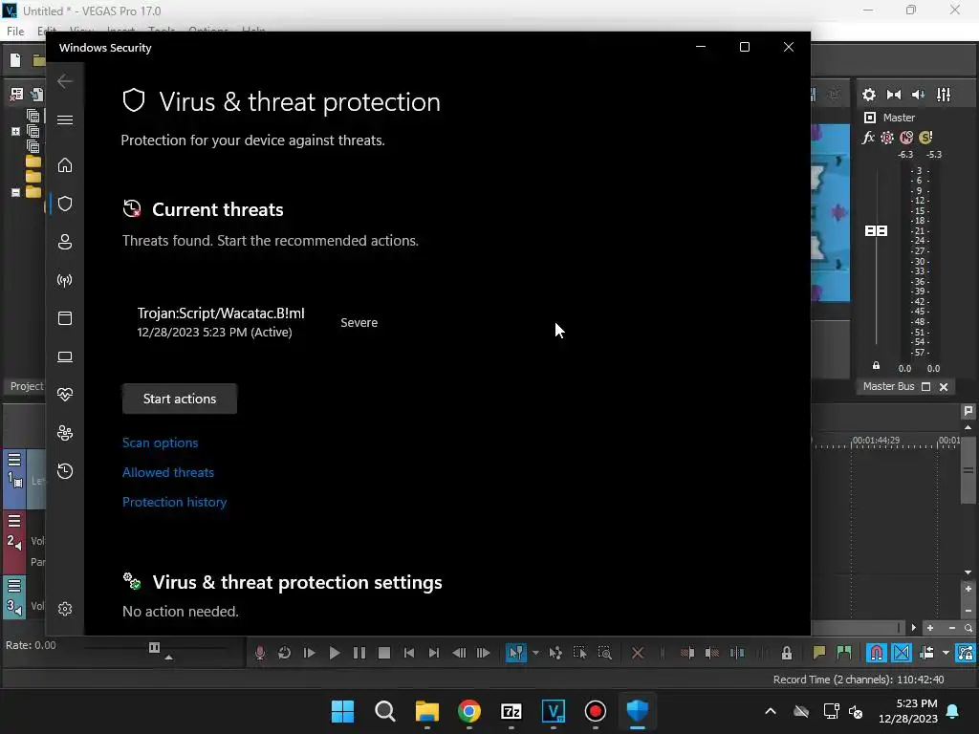Screen dimensions: 979x734
Task: Step to previous frame
Action: pyautogui.click(x=458, y=653)
